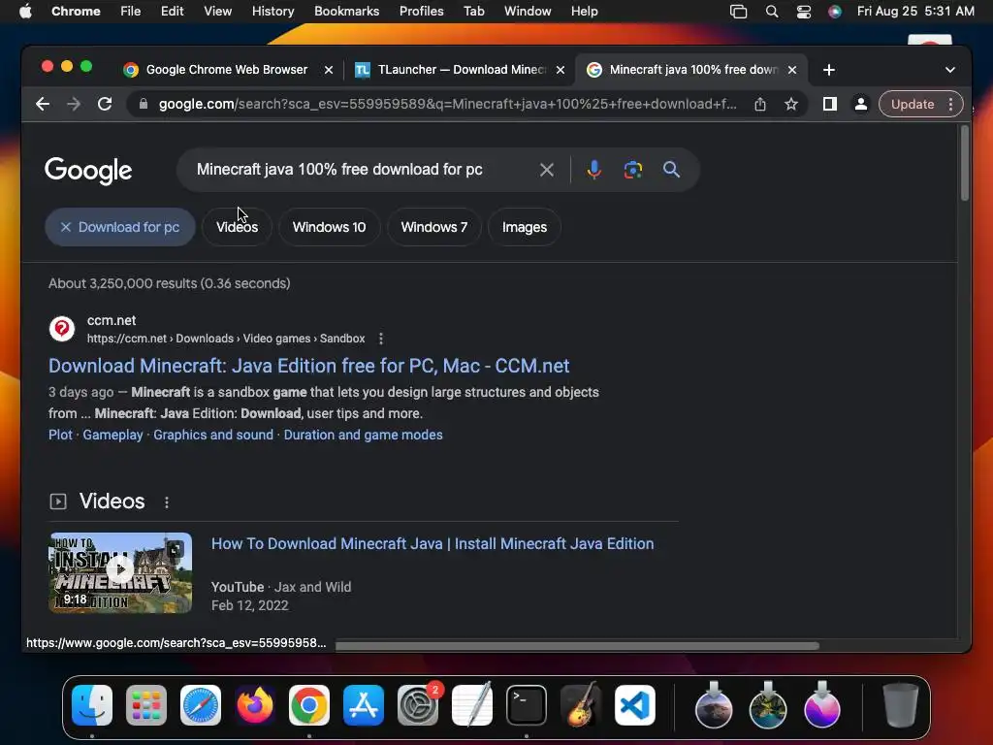
Task: Remove the 'Download for pc' filter chip
Action: 65,227
